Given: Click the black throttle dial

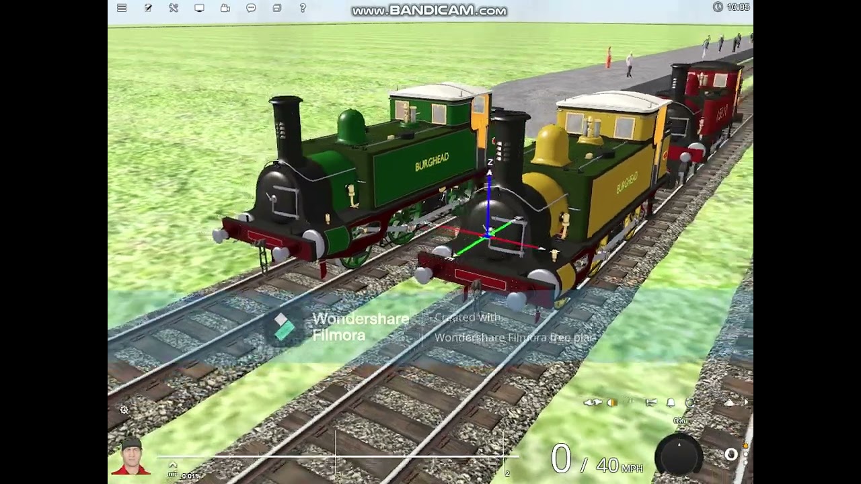Looking at the screenshot, I should (x=679, y=454).
